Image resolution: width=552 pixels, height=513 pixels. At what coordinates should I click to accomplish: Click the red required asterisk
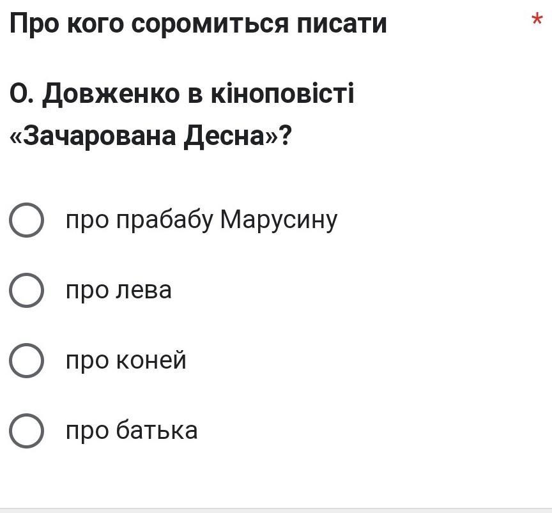coord(537,20)
